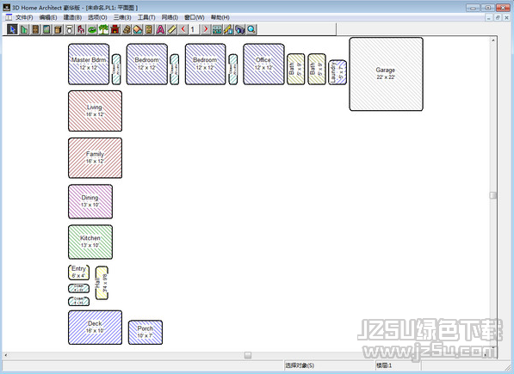The width and height of the screenshot is (514, 374).
Task: Pick the cabinet tool icon
Action: (58, 30)
